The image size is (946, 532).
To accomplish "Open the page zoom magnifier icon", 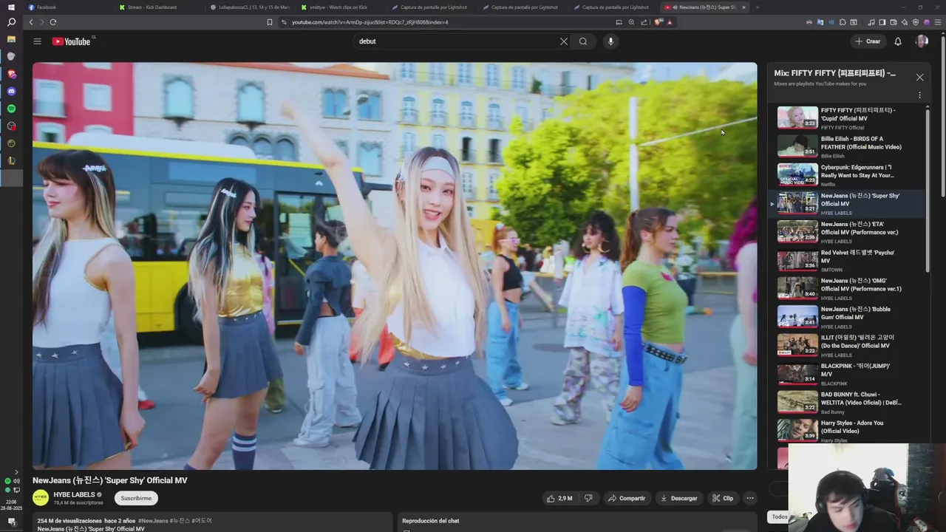I will tap(631, 22).
